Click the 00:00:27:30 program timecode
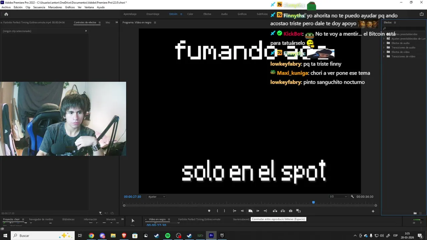Screen dimensions: 427x240 (x=132, y=197)
